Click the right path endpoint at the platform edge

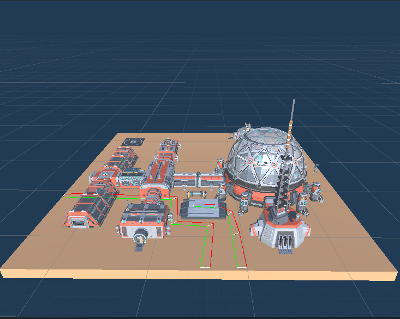(x=242, y=267)
